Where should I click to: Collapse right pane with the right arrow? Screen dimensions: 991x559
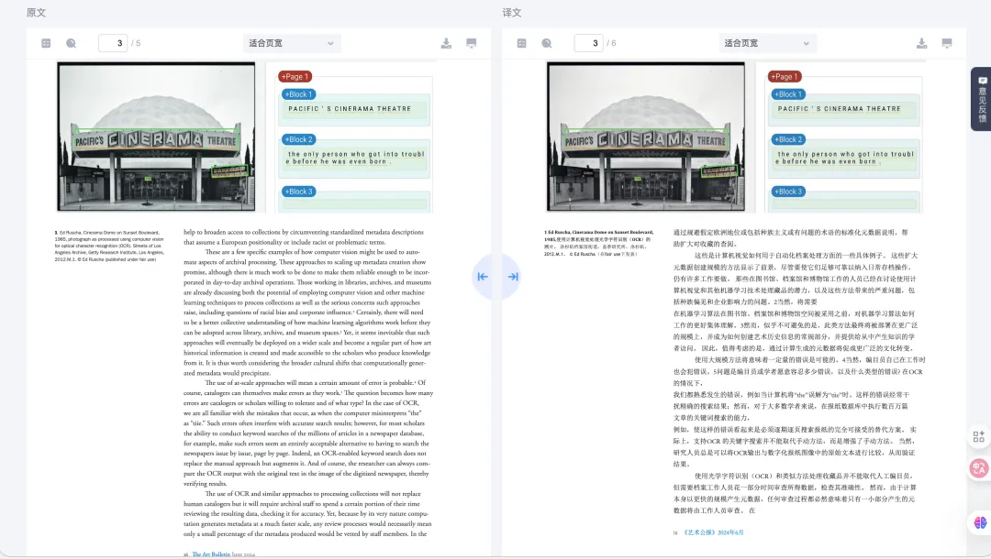pos(513,277)
